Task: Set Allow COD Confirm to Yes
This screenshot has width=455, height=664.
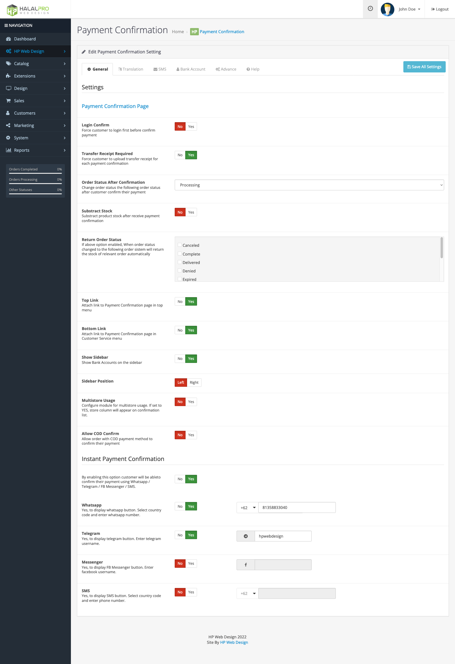Action: 191,435
